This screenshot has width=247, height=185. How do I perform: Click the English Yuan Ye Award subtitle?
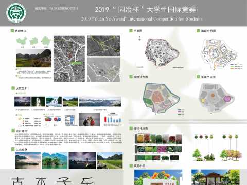(x=142, y=18)
